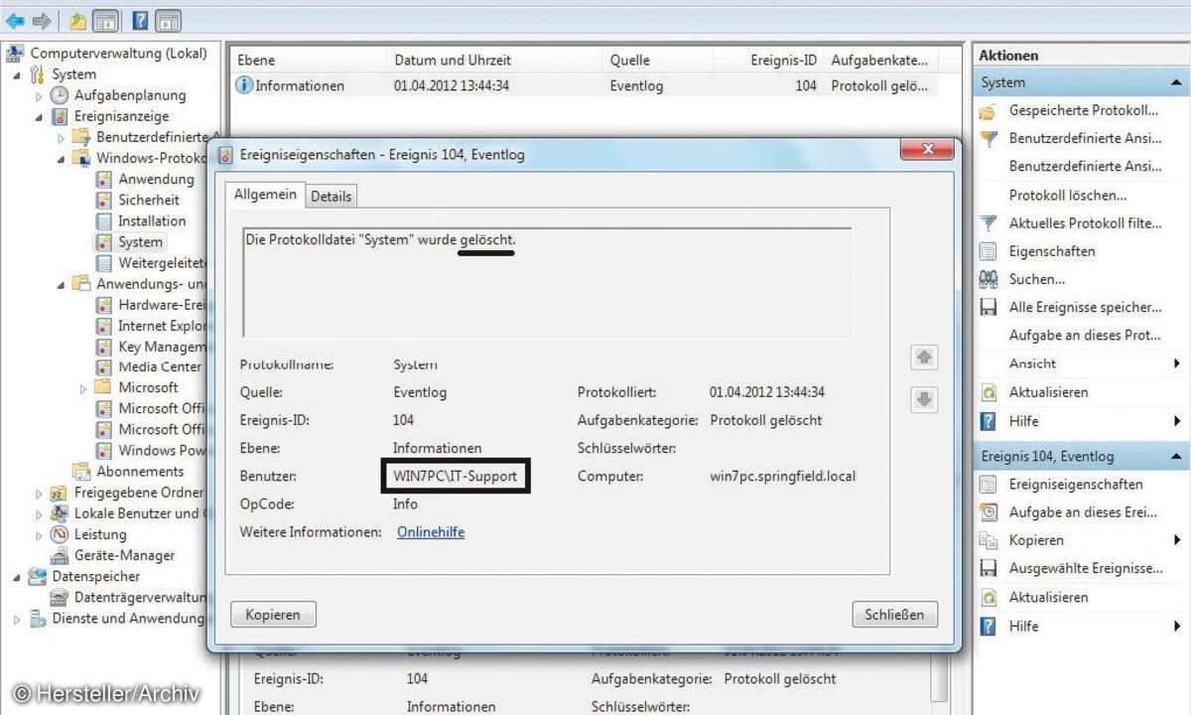Select the System log in tree

tap(140, 241)
